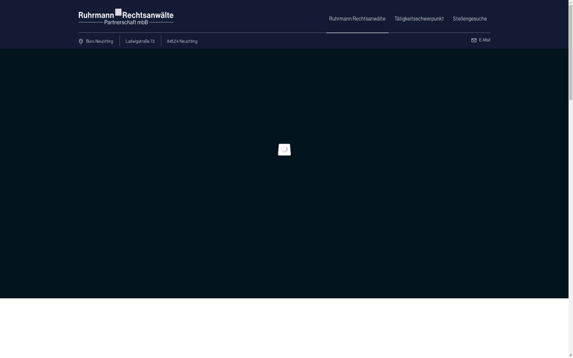Viewport: 573px width, 358px height.
Task: Click the scrollbar up arrow
Action: coord(571,2)
